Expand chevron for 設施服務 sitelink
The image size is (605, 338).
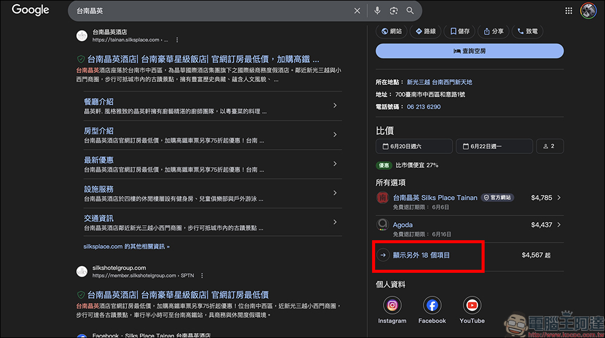[335, 193]
